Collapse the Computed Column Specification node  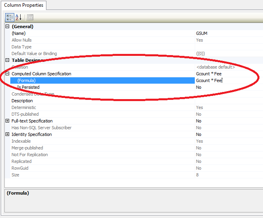pyautogui.click(x=7, y=74)
